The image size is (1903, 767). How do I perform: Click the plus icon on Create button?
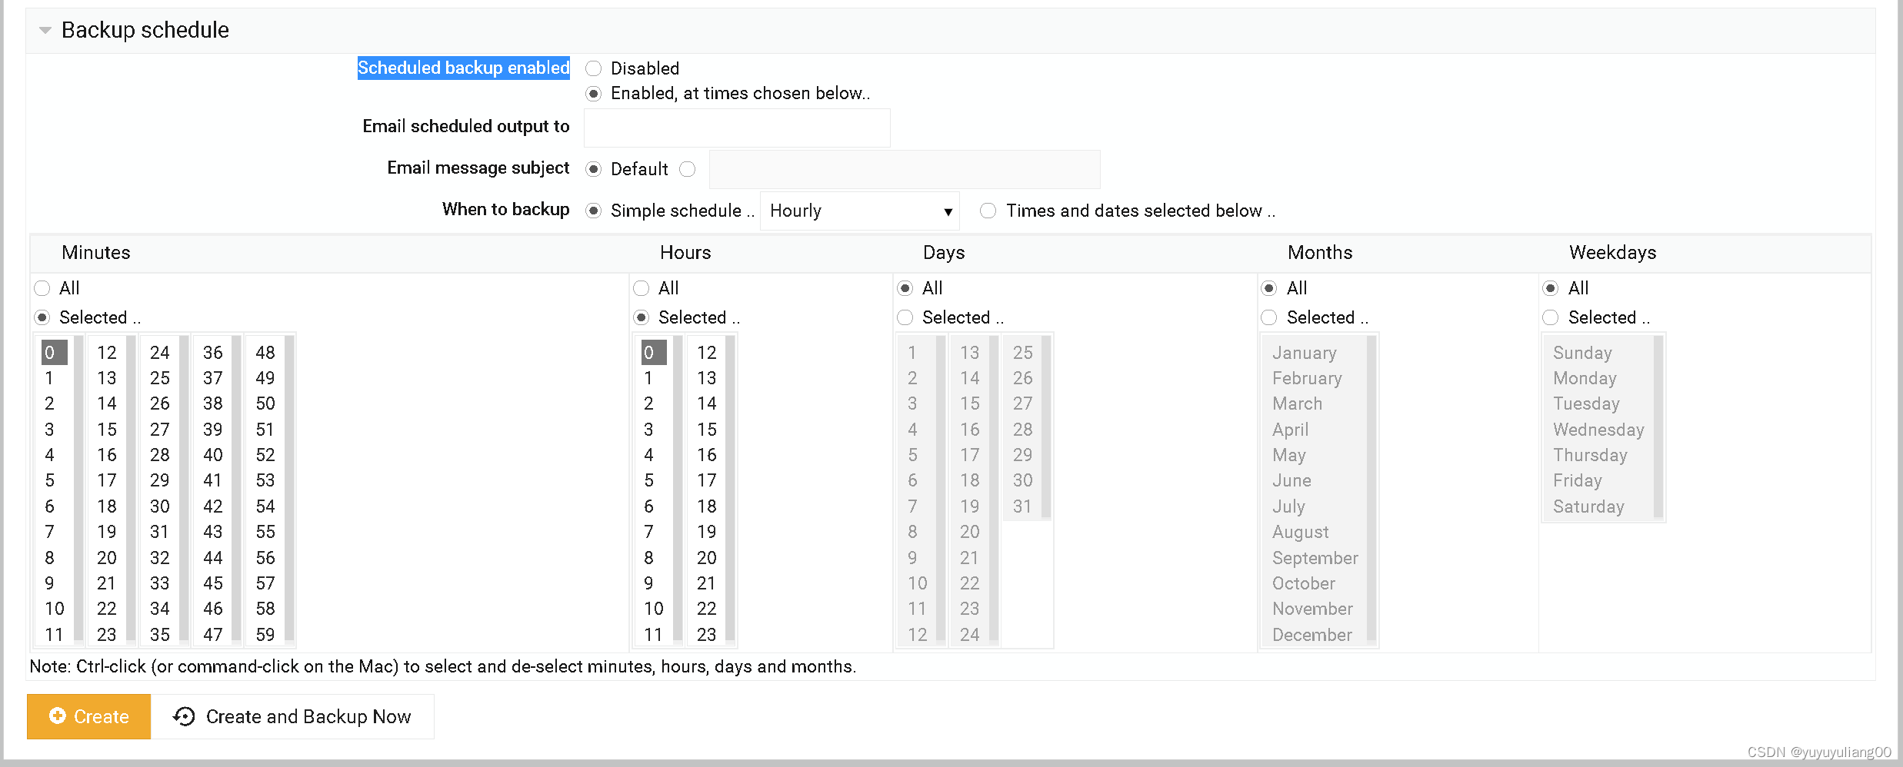point(59,716)
